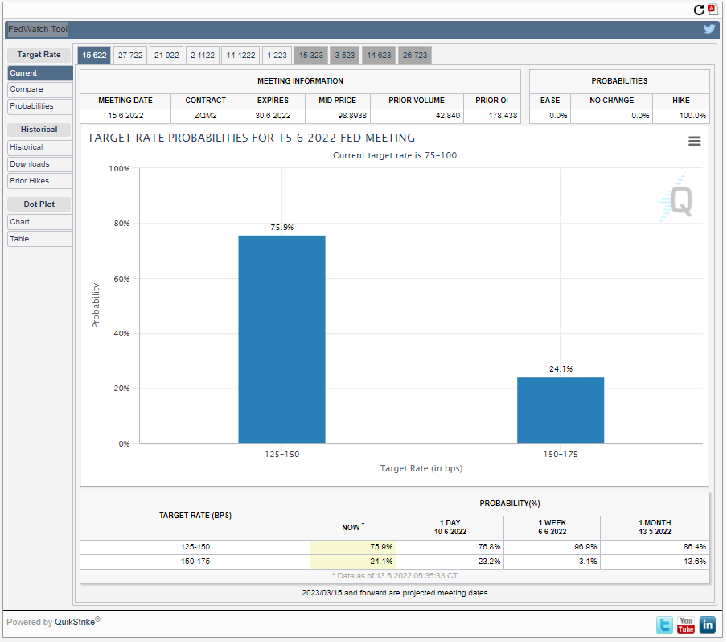Open the 26 723 projected meeting tab
Screen dimensions: 727x642
pyautogui.click(x=415, y=56)
